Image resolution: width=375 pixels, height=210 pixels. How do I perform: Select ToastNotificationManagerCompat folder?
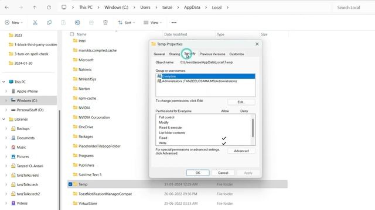pyautogui.click(x=105, y=194)
